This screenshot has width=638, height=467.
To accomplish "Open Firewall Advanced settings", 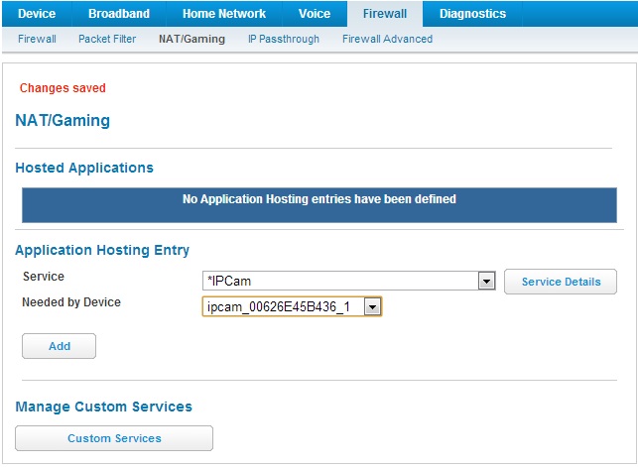I will click(387, 39).
